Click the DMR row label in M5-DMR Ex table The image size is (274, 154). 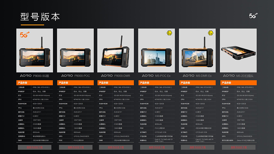coord(183,128)
